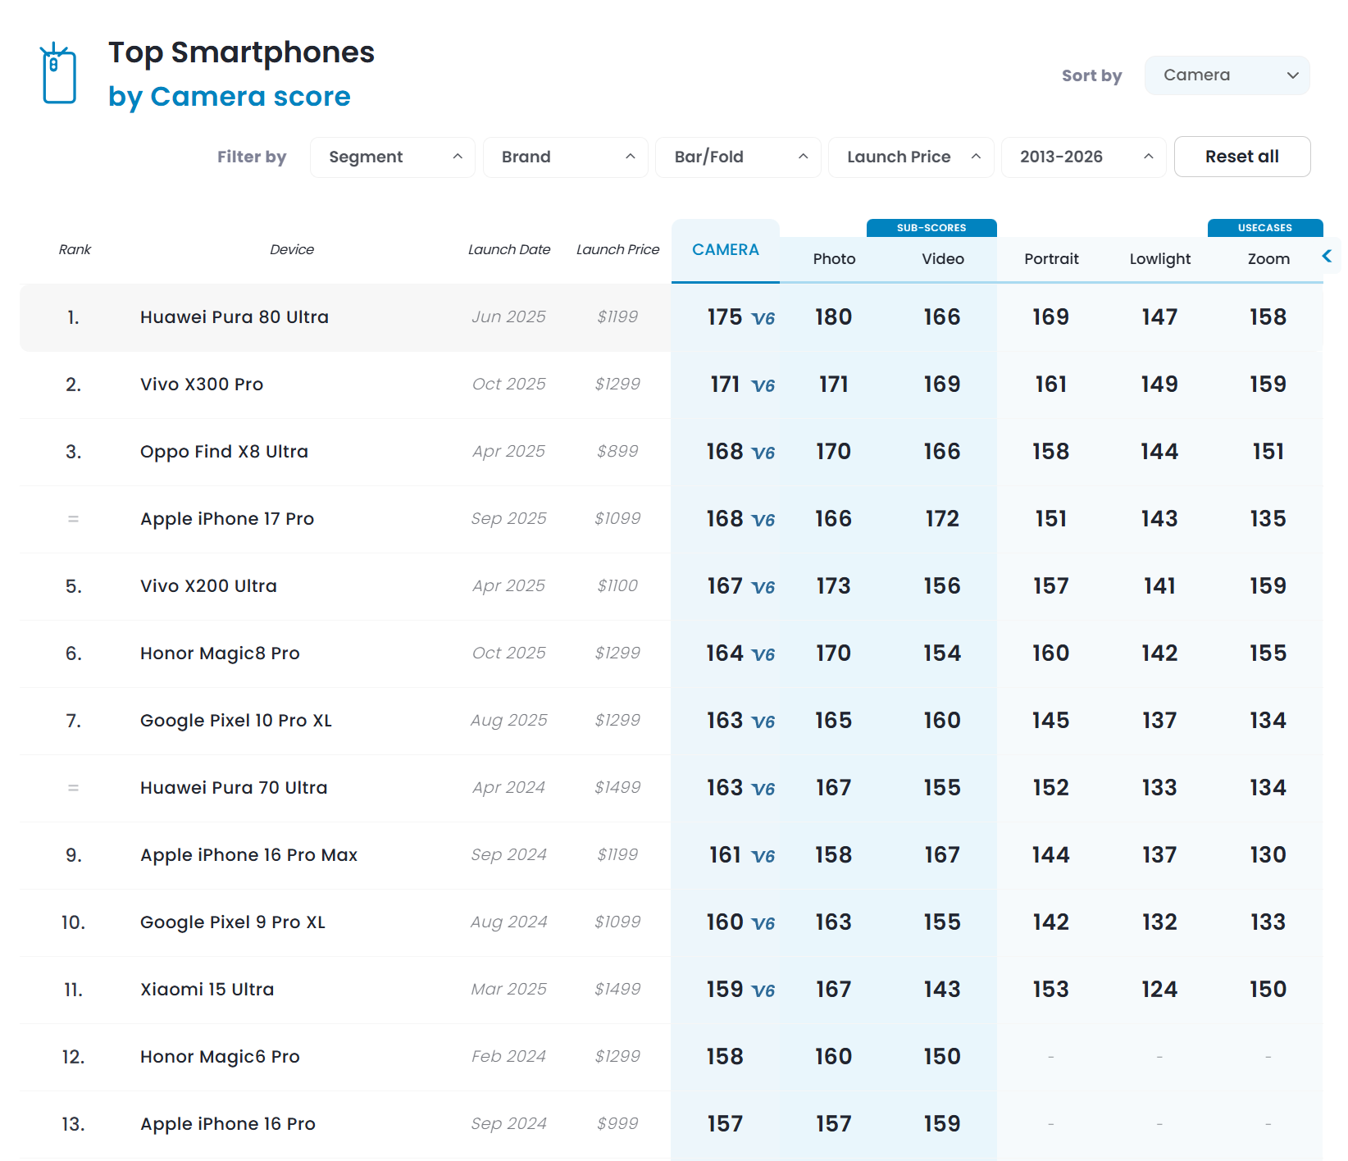This screenshot has height=1161, width=1348.
Task: Open the Oppo Find X8 Ultra device link
Action: 224,452
